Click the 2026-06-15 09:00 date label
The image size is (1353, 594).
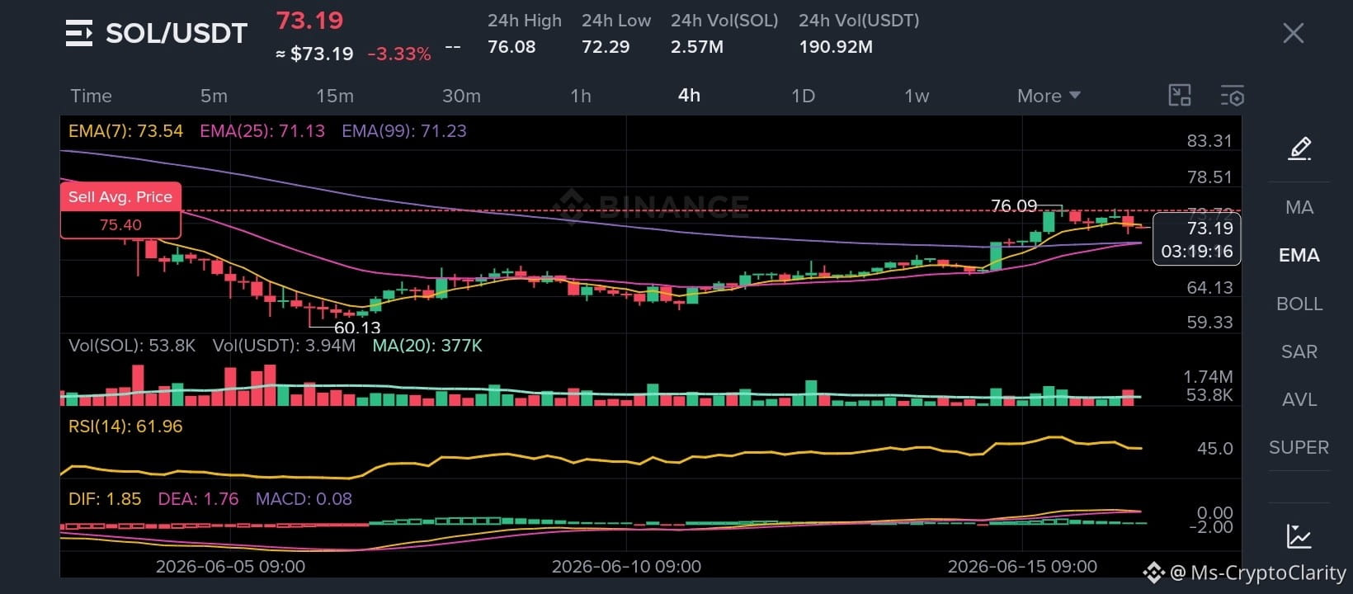click(1022, 567)
